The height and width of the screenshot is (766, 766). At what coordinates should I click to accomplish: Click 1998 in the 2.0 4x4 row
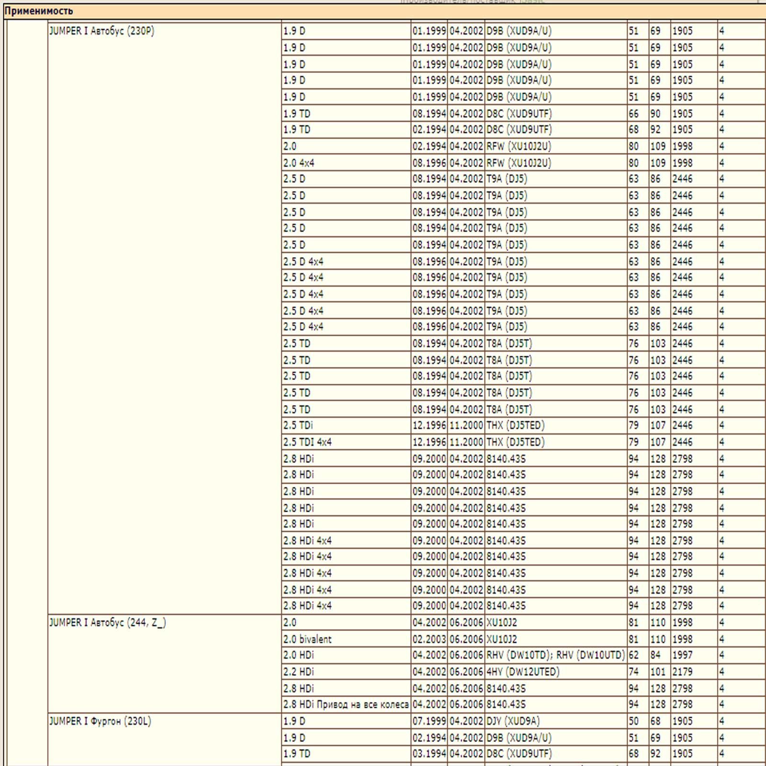coord(694,163)
